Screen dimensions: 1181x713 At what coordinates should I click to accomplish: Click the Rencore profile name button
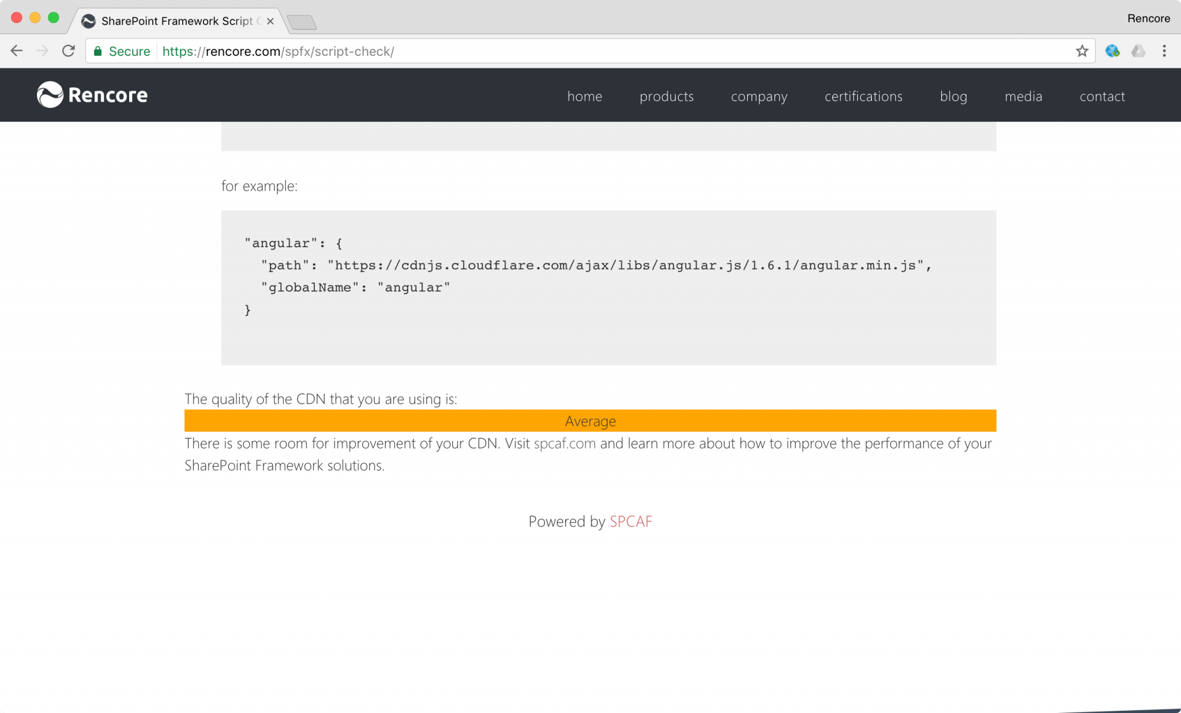[x=1149, y=18]
